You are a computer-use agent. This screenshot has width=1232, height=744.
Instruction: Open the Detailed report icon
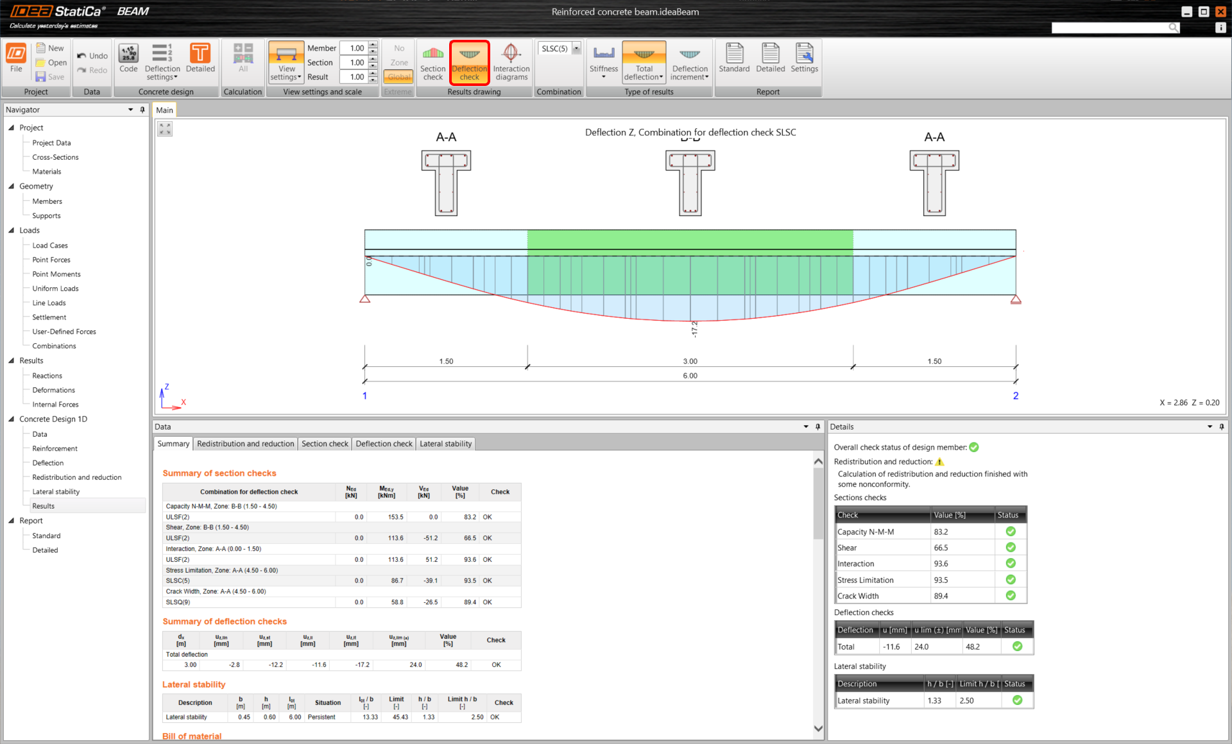point(770,60)
